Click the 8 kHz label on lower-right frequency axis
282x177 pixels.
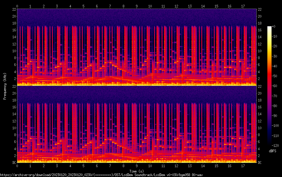(260, 135)
